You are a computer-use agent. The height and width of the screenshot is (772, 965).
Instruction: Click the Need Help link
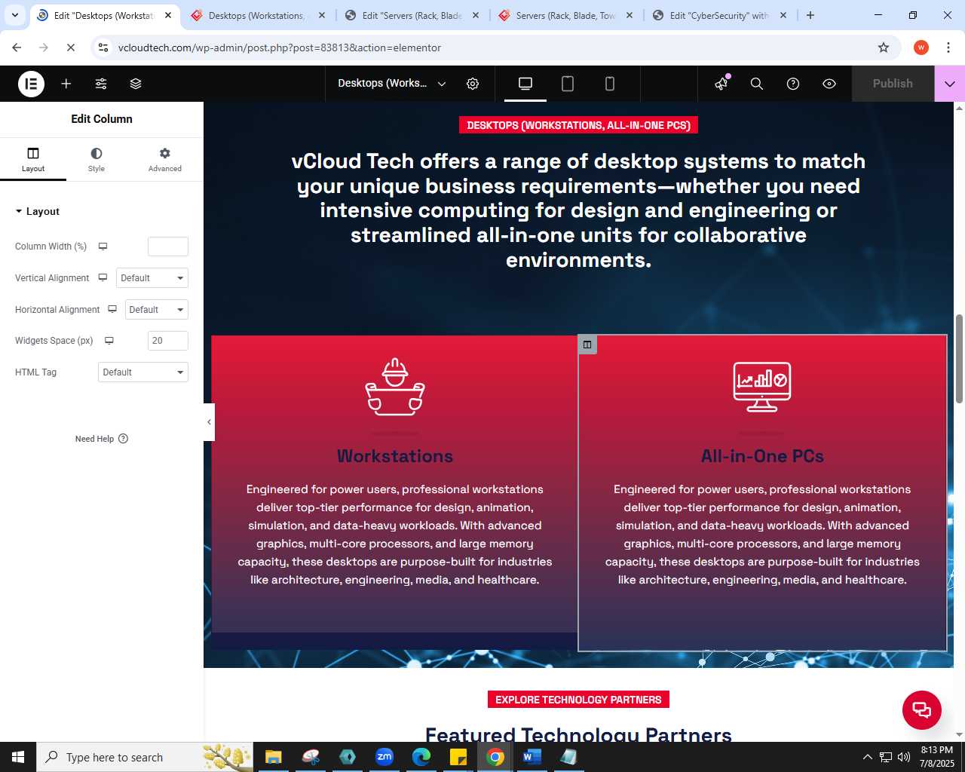[x=102, y=439]
